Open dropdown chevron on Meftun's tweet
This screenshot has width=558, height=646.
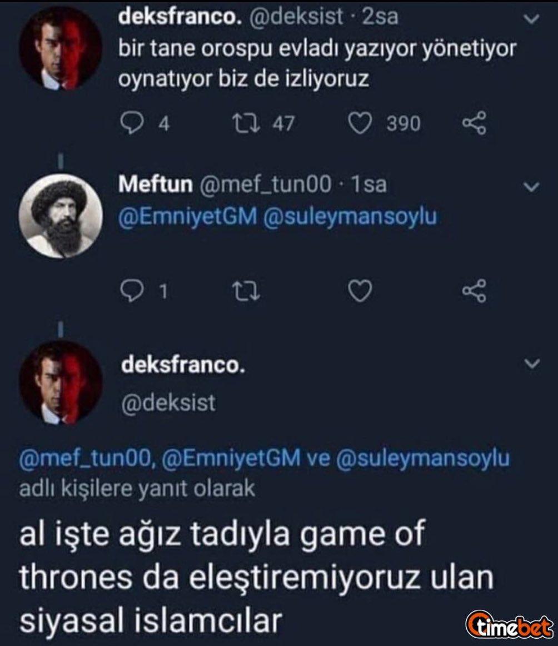click(532, 188)
